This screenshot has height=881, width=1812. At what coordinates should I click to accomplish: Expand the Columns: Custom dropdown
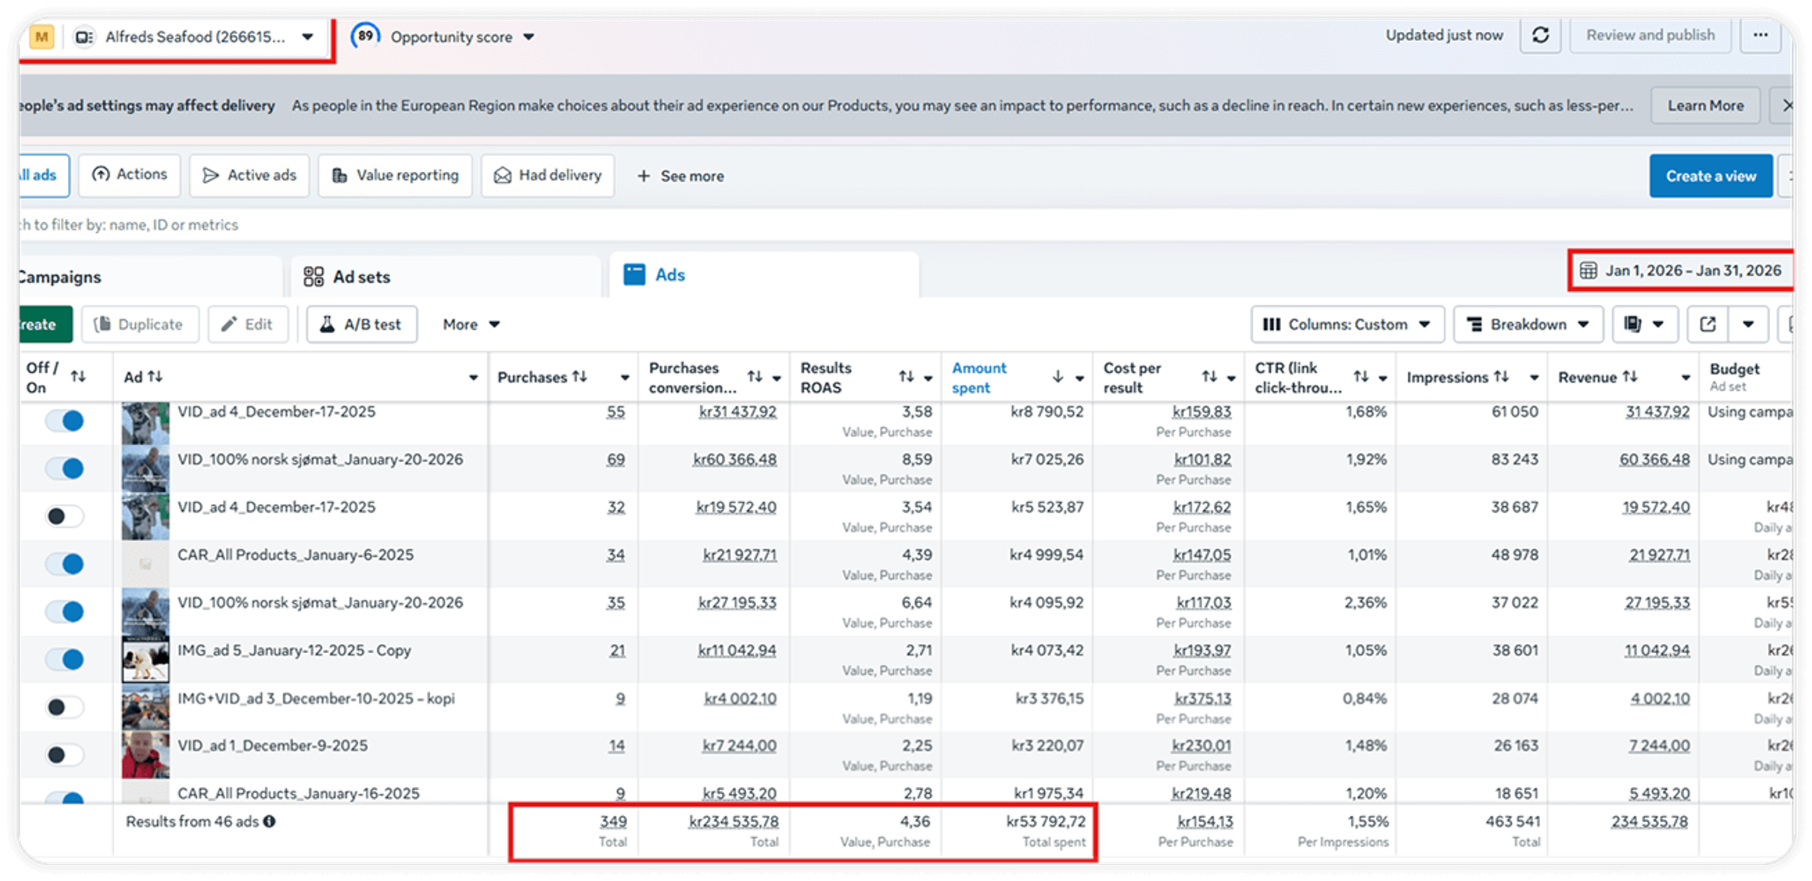[x=1347, y=324]
